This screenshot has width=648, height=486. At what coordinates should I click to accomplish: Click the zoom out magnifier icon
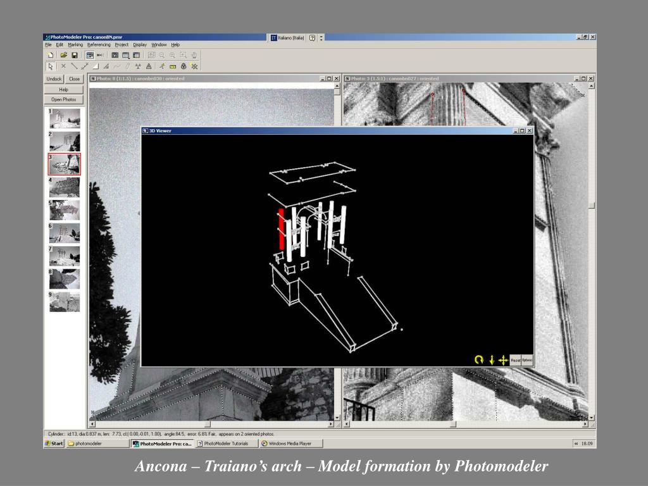[x=162, y=55]
